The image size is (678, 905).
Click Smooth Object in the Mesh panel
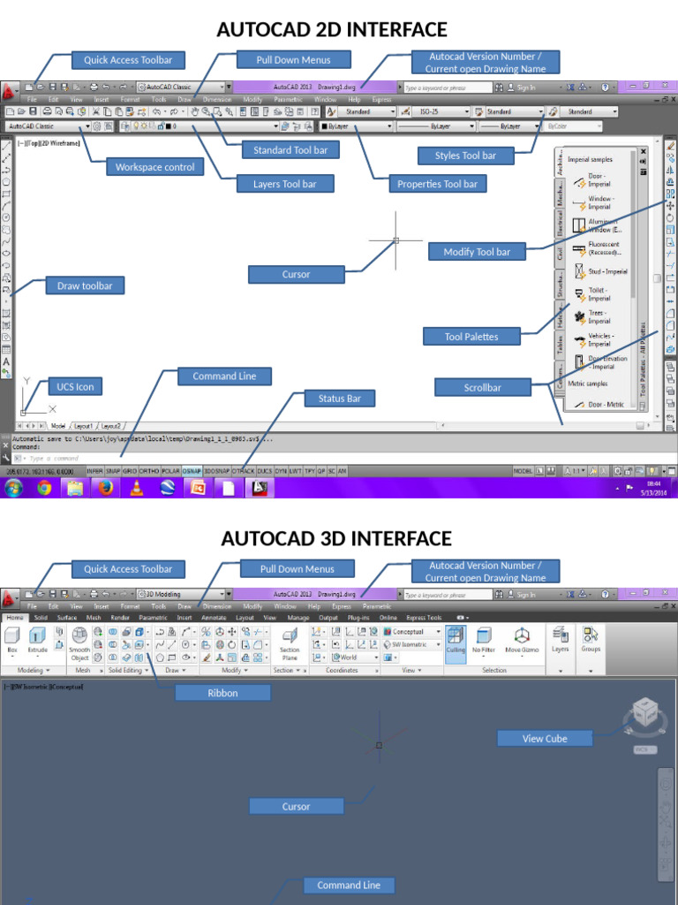click(79, 644)
